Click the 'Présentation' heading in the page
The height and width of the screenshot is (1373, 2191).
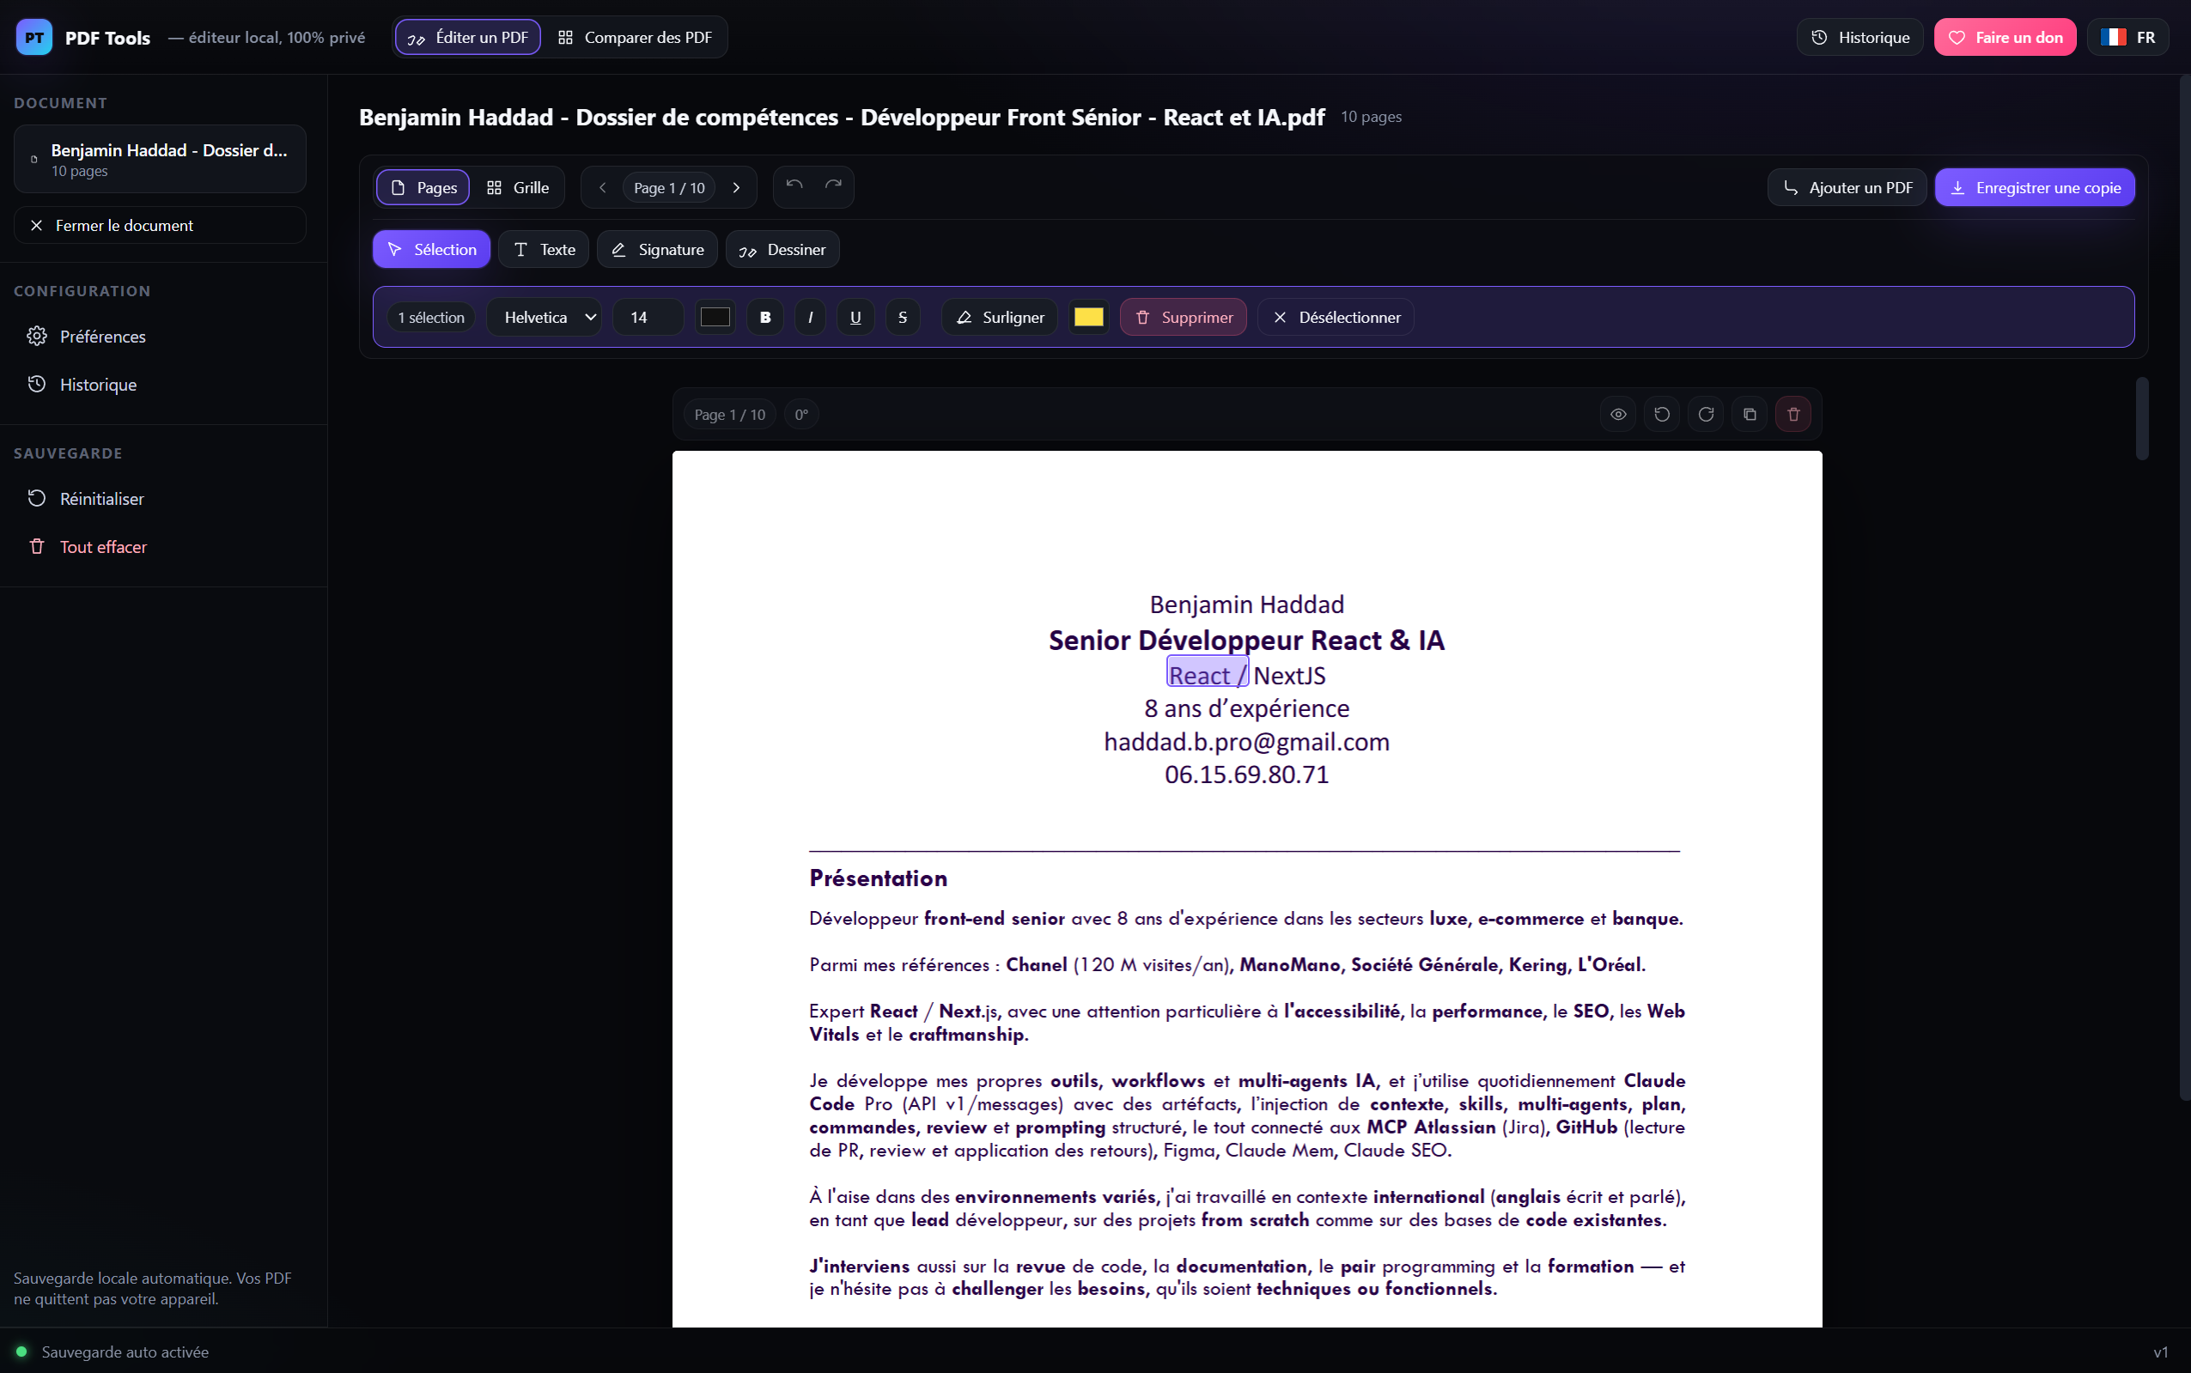[x=878, y=878]
